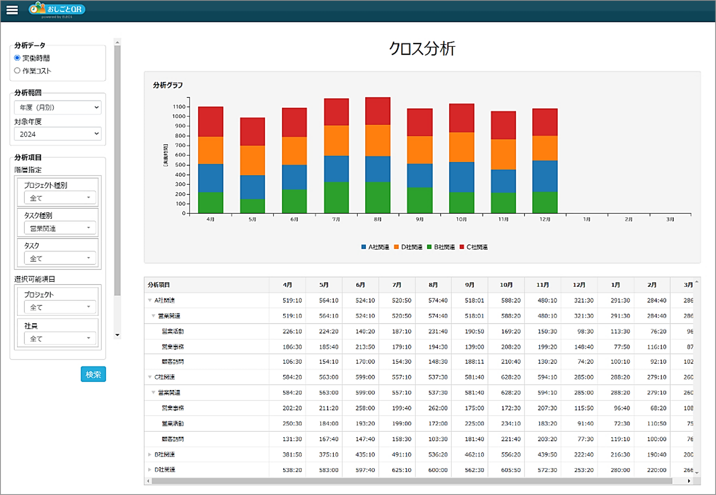Click the おしごとQR logo
Image resolution: width=716 pixels, height=495 pixels.
(x=57, y=10)
